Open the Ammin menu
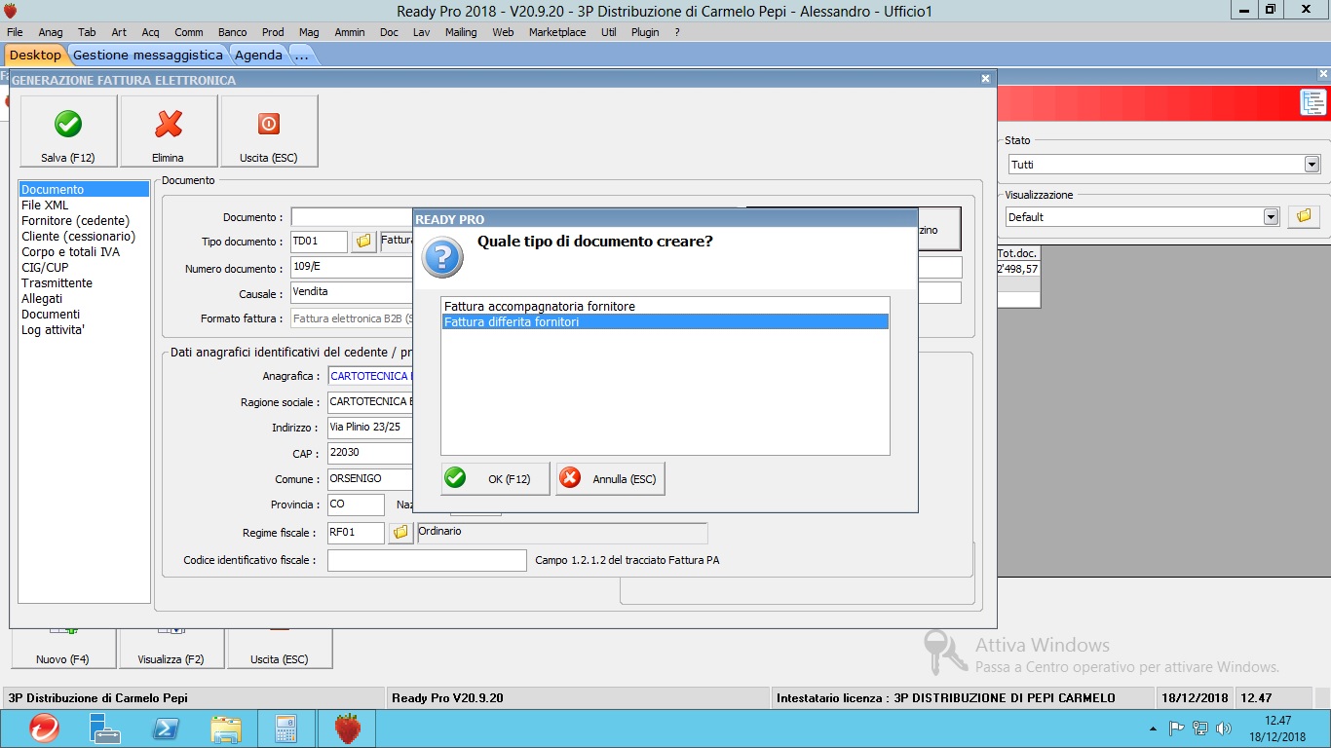 point(350,32)
